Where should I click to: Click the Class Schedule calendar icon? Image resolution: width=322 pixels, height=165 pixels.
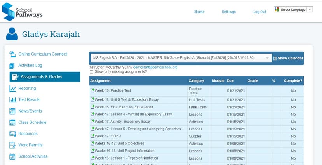12,123
